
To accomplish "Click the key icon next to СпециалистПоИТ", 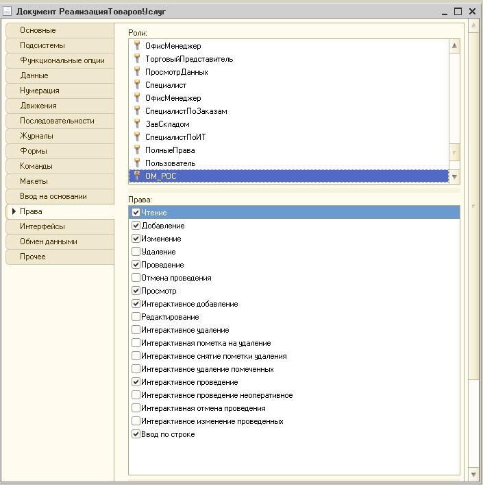I will 137,137.
